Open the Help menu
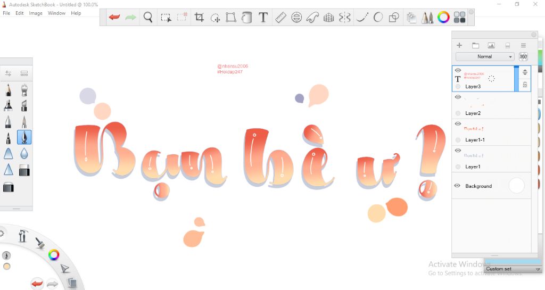The width and height of the screenshot is (545, 290). [76, 13]
